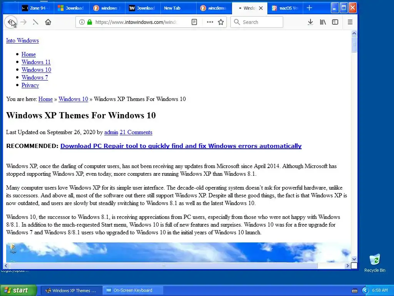Close the active Windows XP Themes tab
Image resolution: width=394 pixels, height=296 pixels.
coord(261,8)
